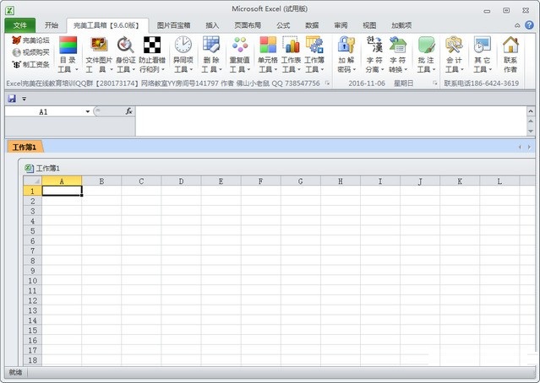This screenshot has width=540, height=383.
Task: Select column D header
Action: coord(181,181)
